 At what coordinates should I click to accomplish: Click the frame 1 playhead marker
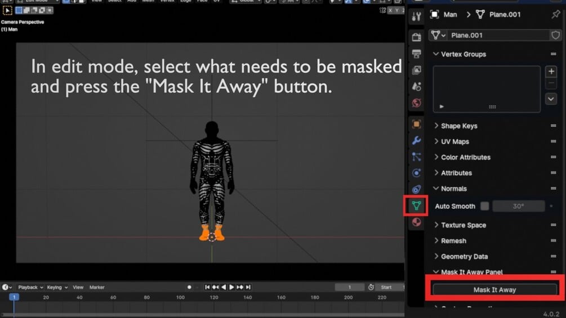pos(14,297)
